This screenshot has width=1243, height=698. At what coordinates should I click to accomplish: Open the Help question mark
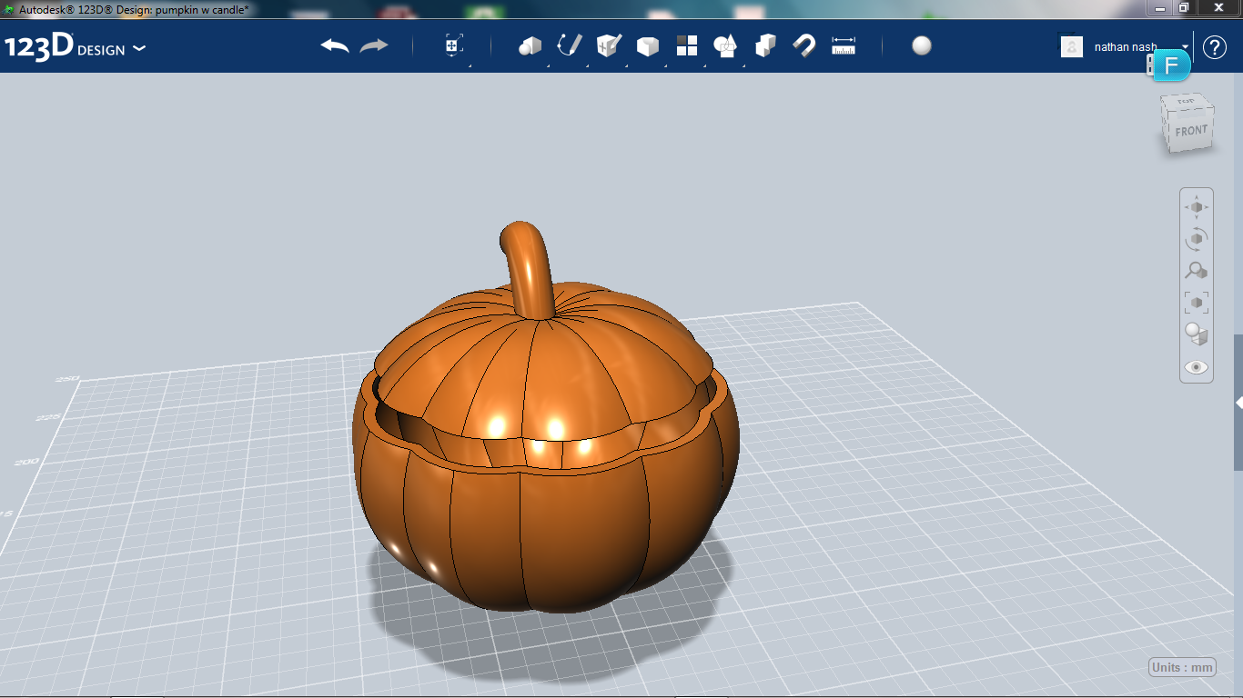click(1215, 47)
